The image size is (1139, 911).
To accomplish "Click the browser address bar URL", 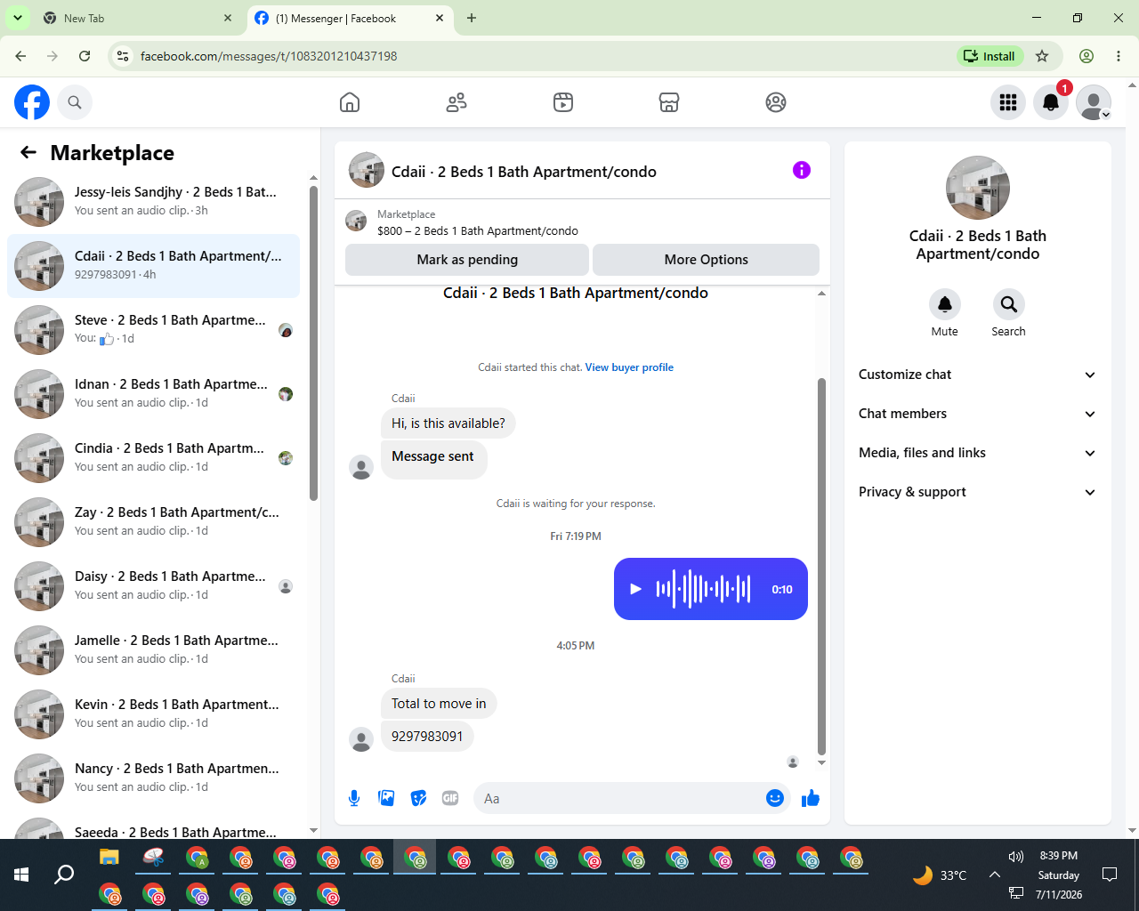I will click(269, 56).
